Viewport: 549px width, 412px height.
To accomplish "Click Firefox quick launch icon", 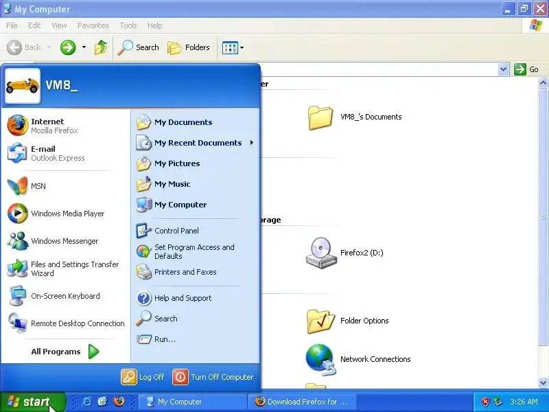I will pos(119,401).
